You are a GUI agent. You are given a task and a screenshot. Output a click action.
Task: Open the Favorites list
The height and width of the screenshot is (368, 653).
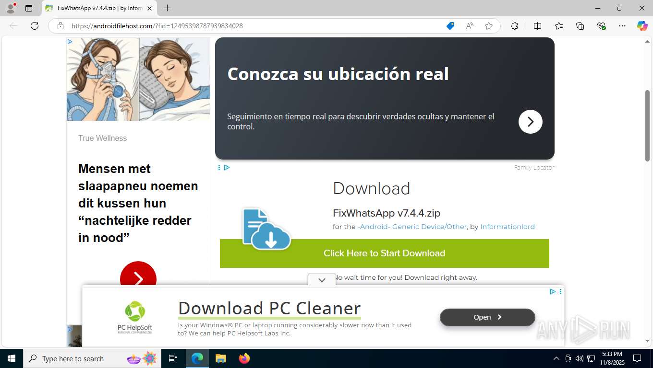pyautogui.click(x=559, y=26)
